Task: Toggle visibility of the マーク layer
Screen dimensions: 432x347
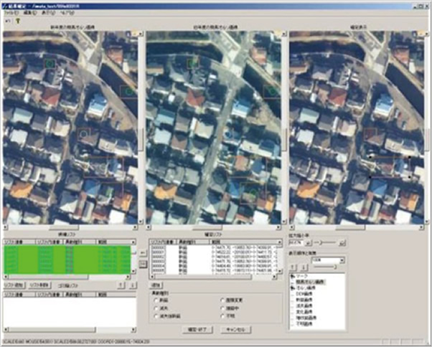Action: tap(293, 276)
